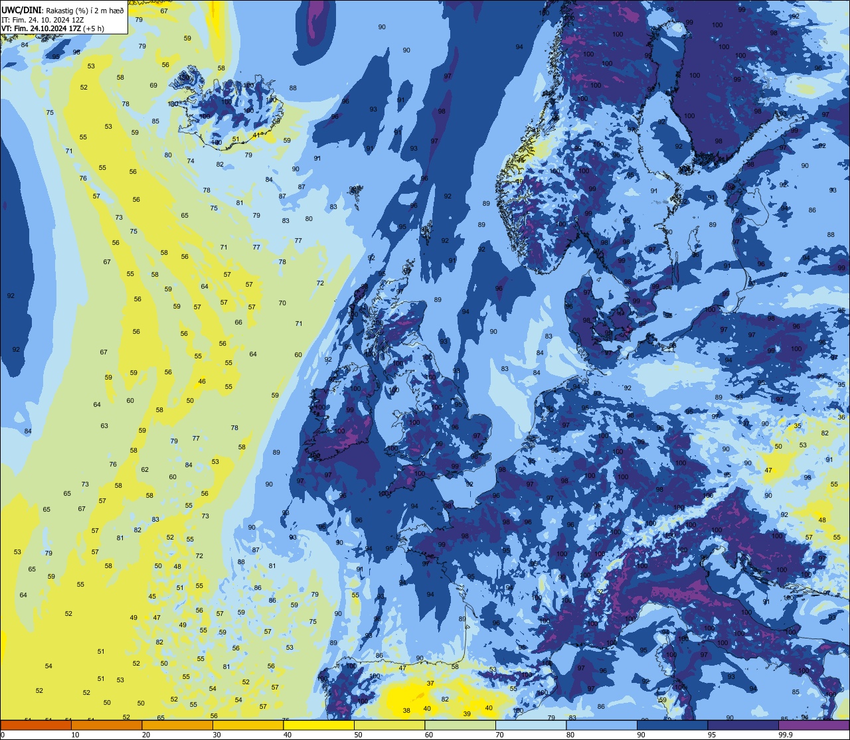The width and height of the screenshot is (850, 740).
Task: Click the 95–99.9 indigo legend swatch
Action: [x=743, y=725]
